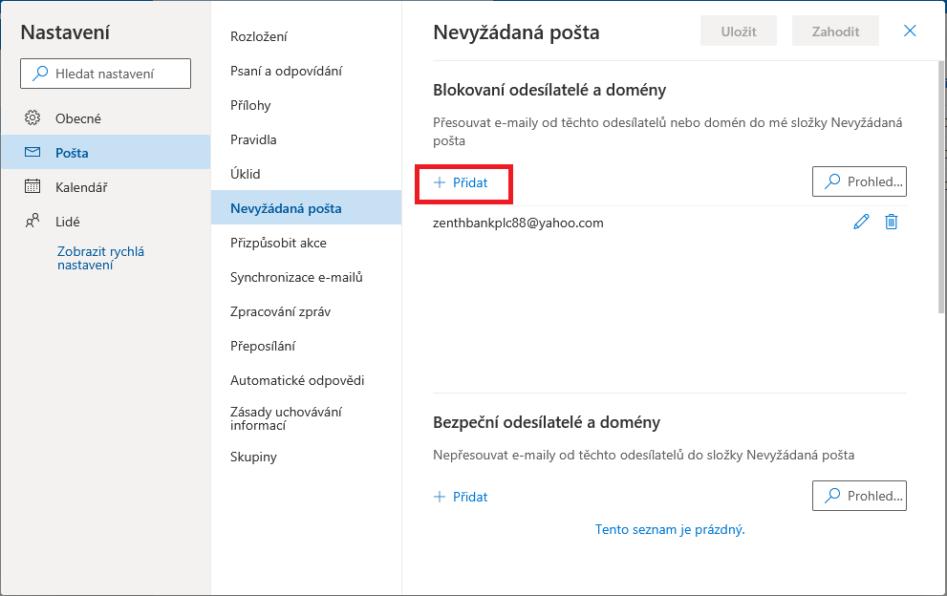Open the Automatické odpovědi section
Image resolution: width=947 pixels, height=596 pixels.
click(x=297, y=380)
